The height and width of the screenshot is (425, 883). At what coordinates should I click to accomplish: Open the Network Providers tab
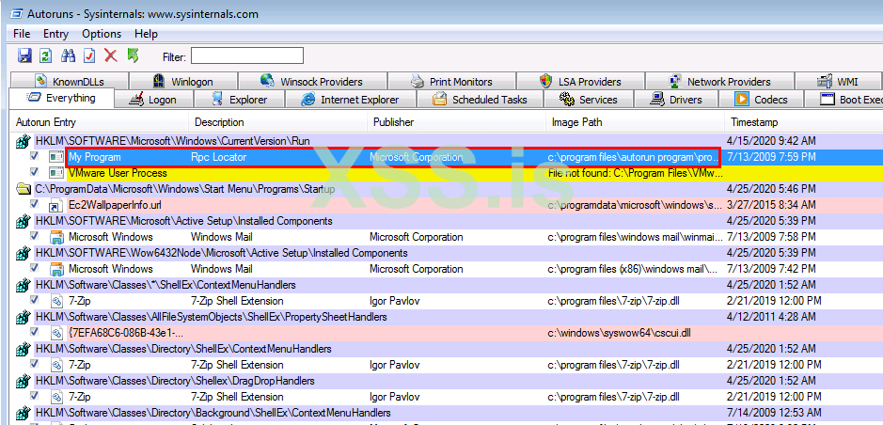[x=719, y=82]
